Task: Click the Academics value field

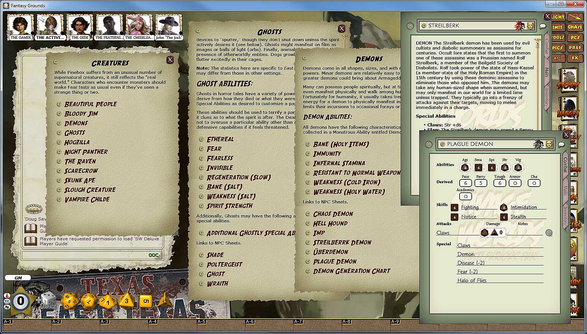Action: pos(465,197)
